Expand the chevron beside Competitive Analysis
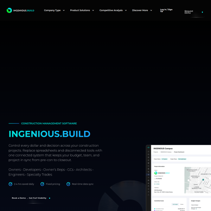Viewport: 211px width, 211px height. (x=126, y=10)
